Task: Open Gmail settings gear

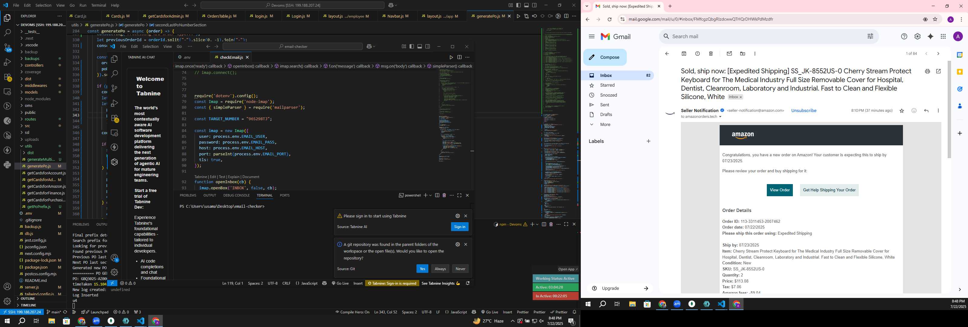Action: [917, 37]
